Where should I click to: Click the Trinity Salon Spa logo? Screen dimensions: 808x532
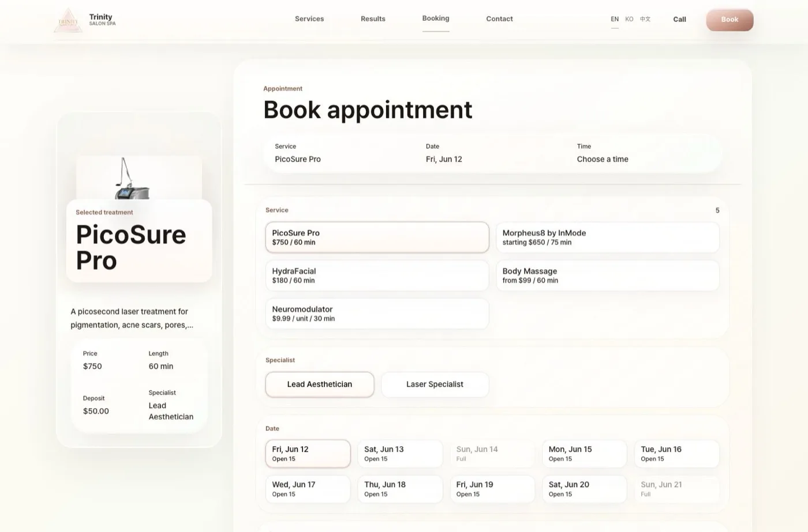tap(85, 20)
